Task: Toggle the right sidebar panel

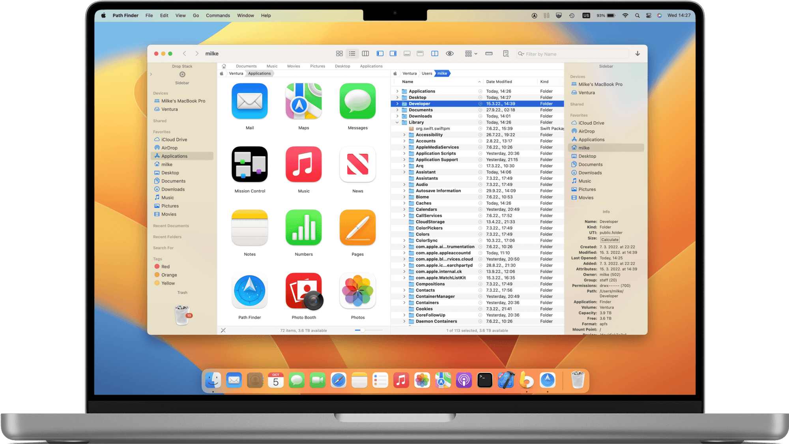Action: tap(393, 54)
